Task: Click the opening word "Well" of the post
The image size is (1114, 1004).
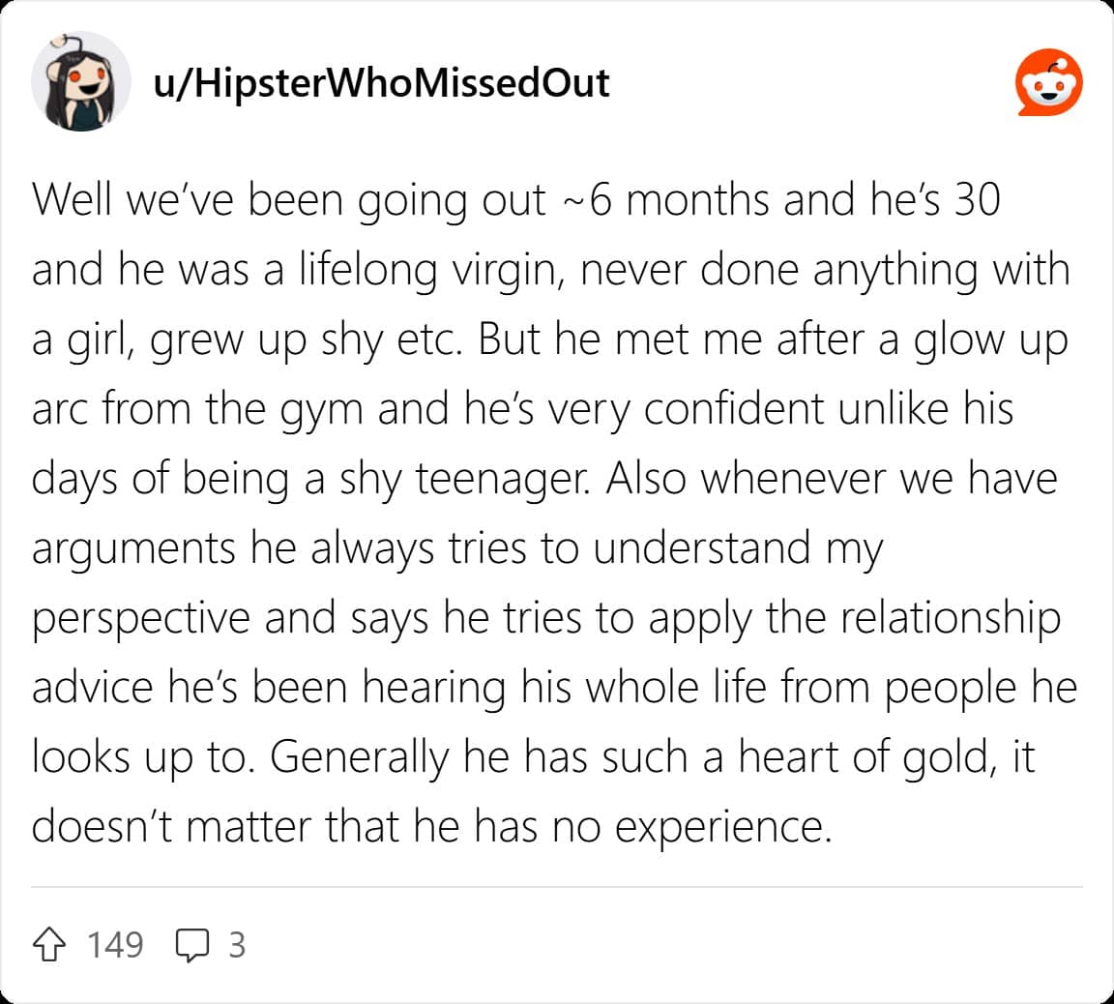Action: pos(67,200)
